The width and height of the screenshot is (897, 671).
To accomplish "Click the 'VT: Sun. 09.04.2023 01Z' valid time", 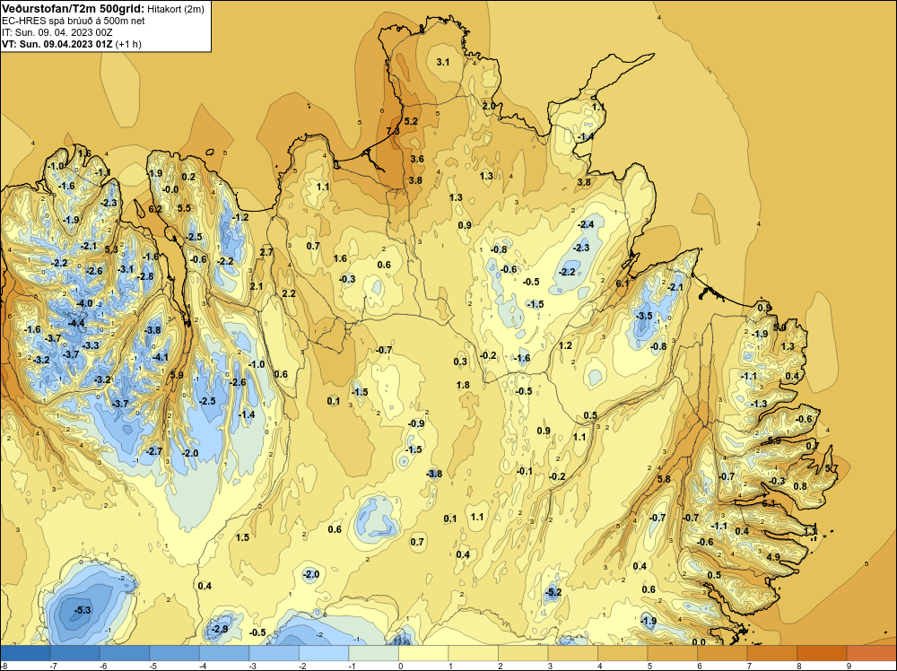I will (57, 44).
